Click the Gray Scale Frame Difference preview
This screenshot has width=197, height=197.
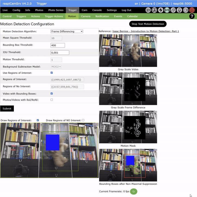point(128,89)
